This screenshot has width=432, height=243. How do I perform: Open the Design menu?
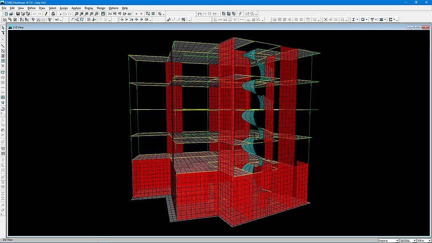coord(101,8)
